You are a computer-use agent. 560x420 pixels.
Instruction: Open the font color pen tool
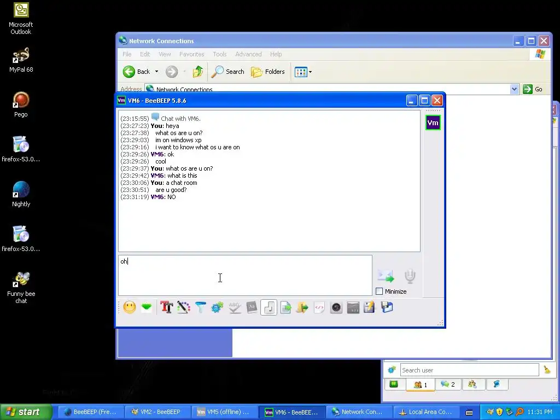[x=184, y=307]
